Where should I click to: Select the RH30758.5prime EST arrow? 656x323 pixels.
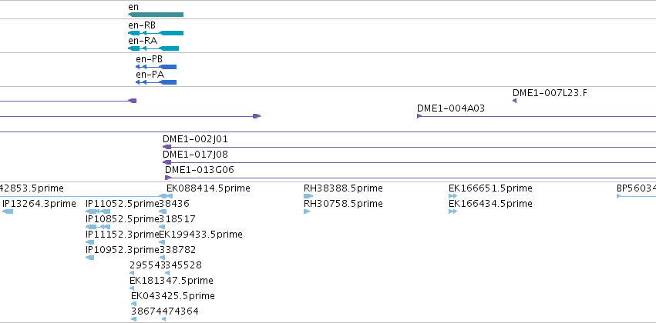pyautogui.click(x=307, y=211)
